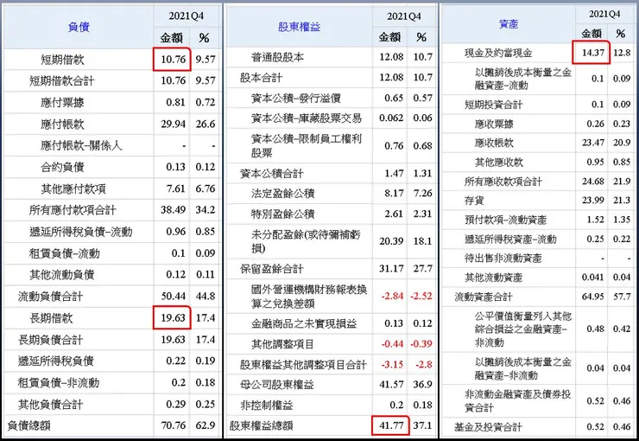Click the 其他負債合計 row label
639x441 pixels.
click(51, 405)
